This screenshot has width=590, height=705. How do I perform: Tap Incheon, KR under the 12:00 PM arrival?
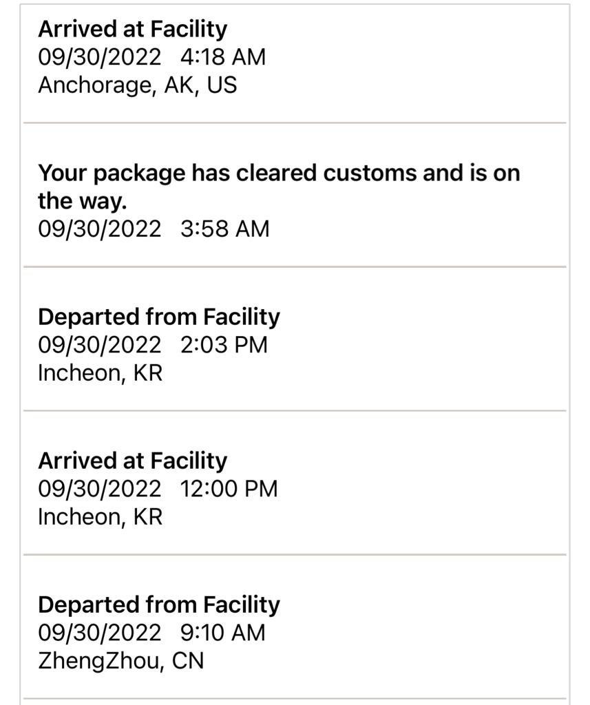click(x=100, y=516)
